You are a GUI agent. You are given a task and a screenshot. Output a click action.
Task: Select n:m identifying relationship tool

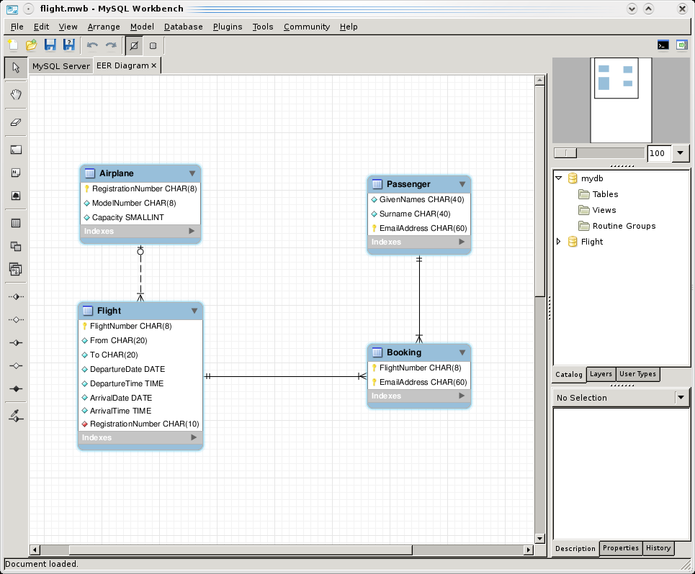tap(16, 388)
